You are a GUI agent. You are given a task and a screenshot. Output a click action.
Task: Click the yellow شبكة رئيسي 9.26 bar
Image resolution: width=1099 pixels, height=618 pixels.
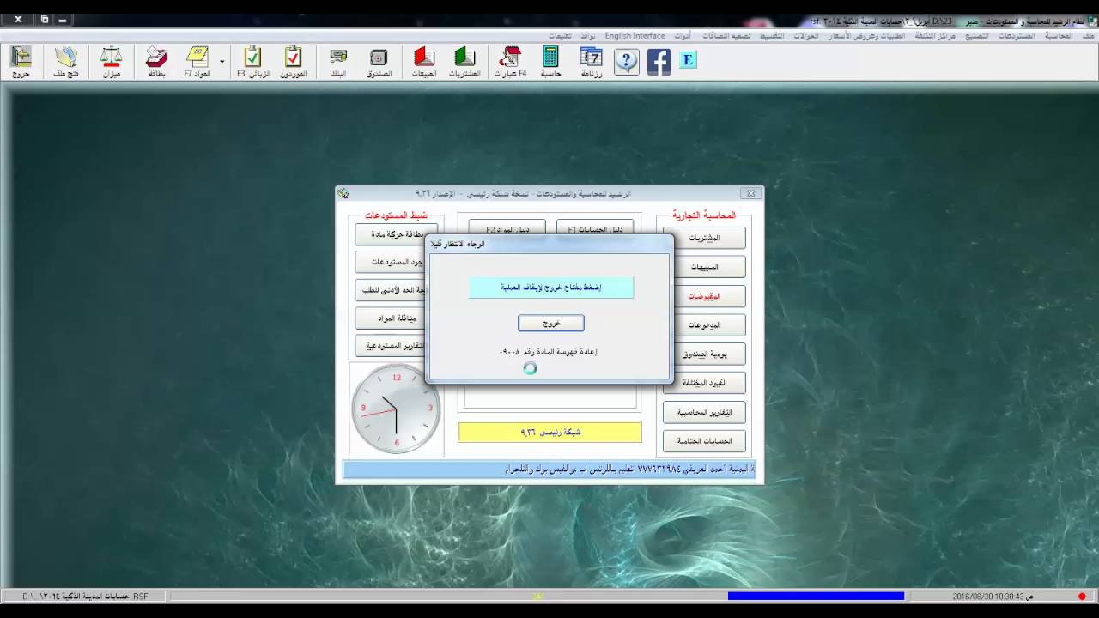pyautogui.click(x=550, y=433)
